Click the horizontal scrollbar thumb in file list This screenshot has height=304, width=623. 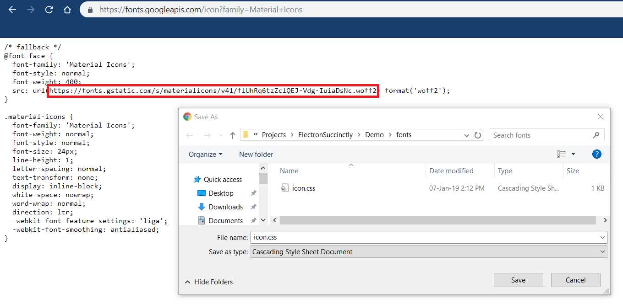click(438, 220)
